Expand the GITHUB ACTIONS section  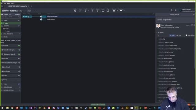[x=10, y=90]
